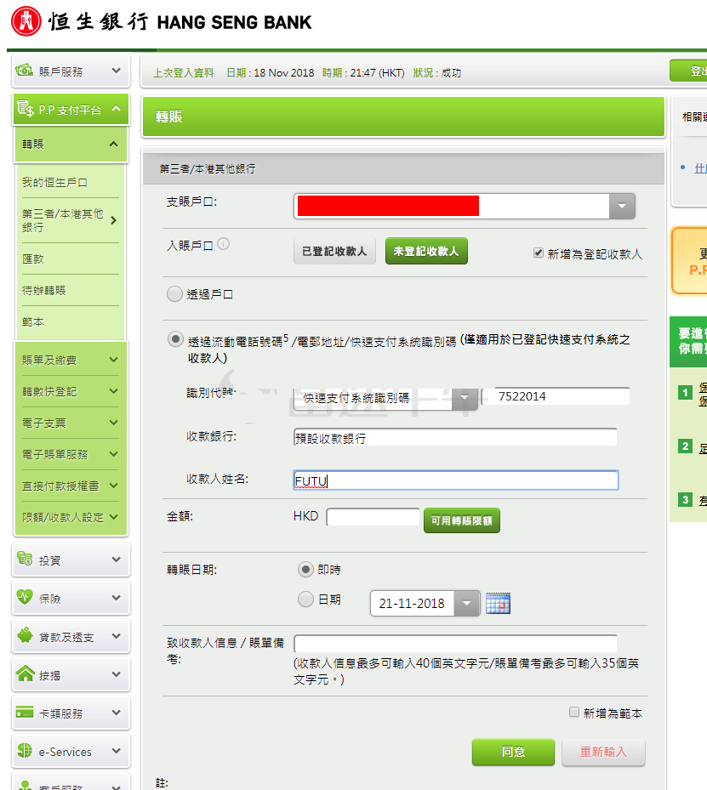707x790 pixels.
Task: Click the e-Services globe icon
Action: click(x=25, y=750)
